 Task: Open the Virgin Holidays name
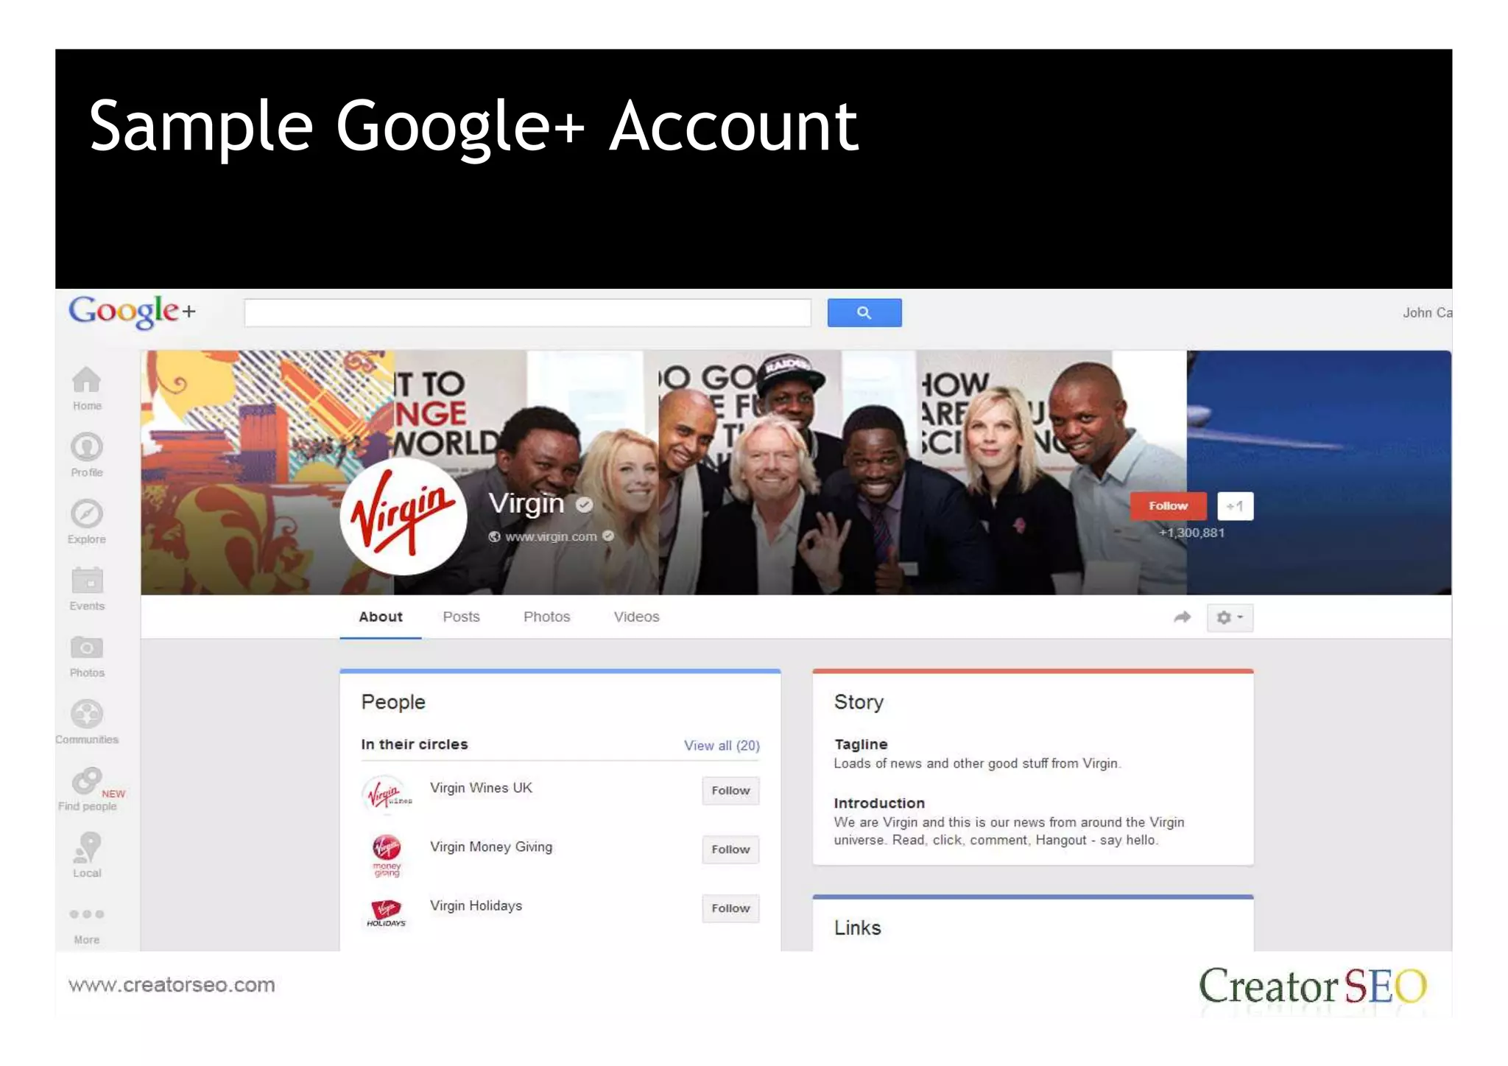click(x=476, y=905)
